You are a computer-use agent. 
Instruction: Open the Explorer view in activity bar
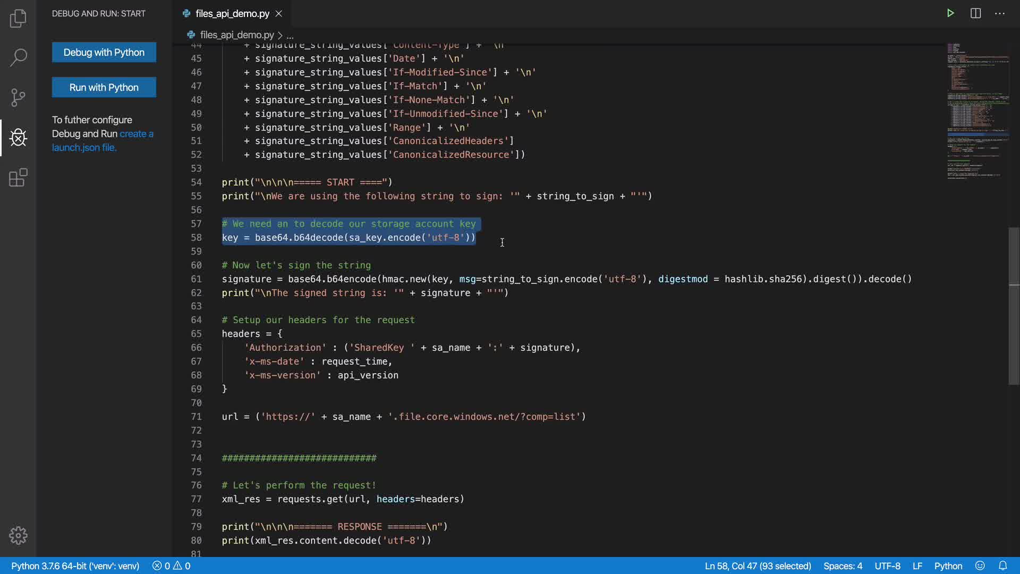tap(18, 19)
